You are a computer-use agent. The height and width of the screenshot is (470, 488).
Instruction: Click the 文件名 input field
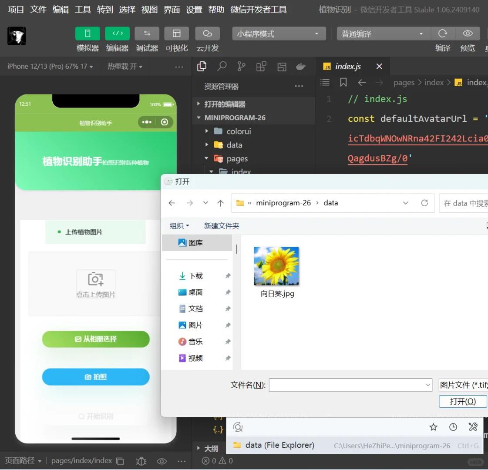[350, 385]
